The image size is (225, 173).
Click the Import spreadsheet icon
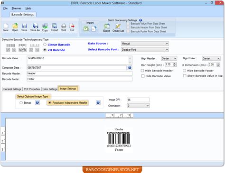[x=86, y=29]
